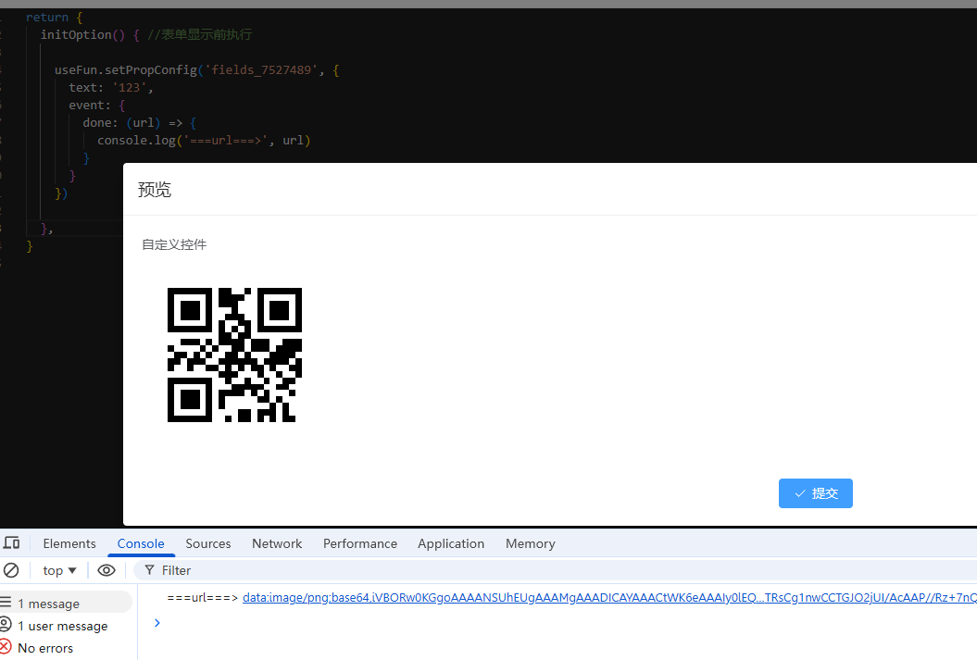Open the top JavaScript context dropdown
This screenshot has width=977, height=660.
(59, 570)
